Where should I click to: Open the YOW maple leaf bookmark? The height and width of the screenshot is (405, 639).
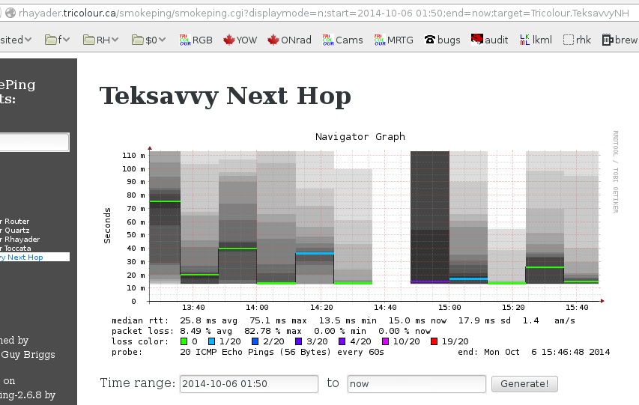click(240, 40)
